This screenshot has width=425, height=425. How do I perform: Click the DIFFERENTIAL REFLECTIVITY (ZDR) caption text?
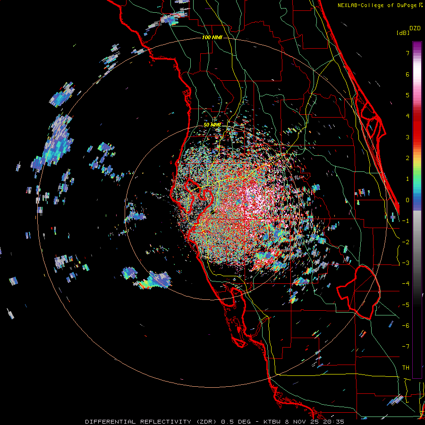point(152,422)
